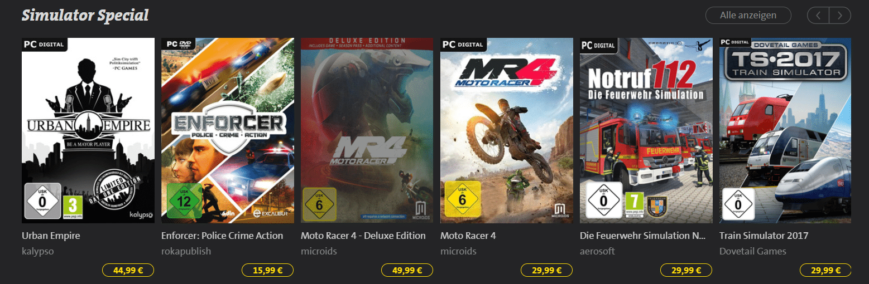Click the 'Train Simulator 2017' title link
869x284 pixels.
(764, 236)
